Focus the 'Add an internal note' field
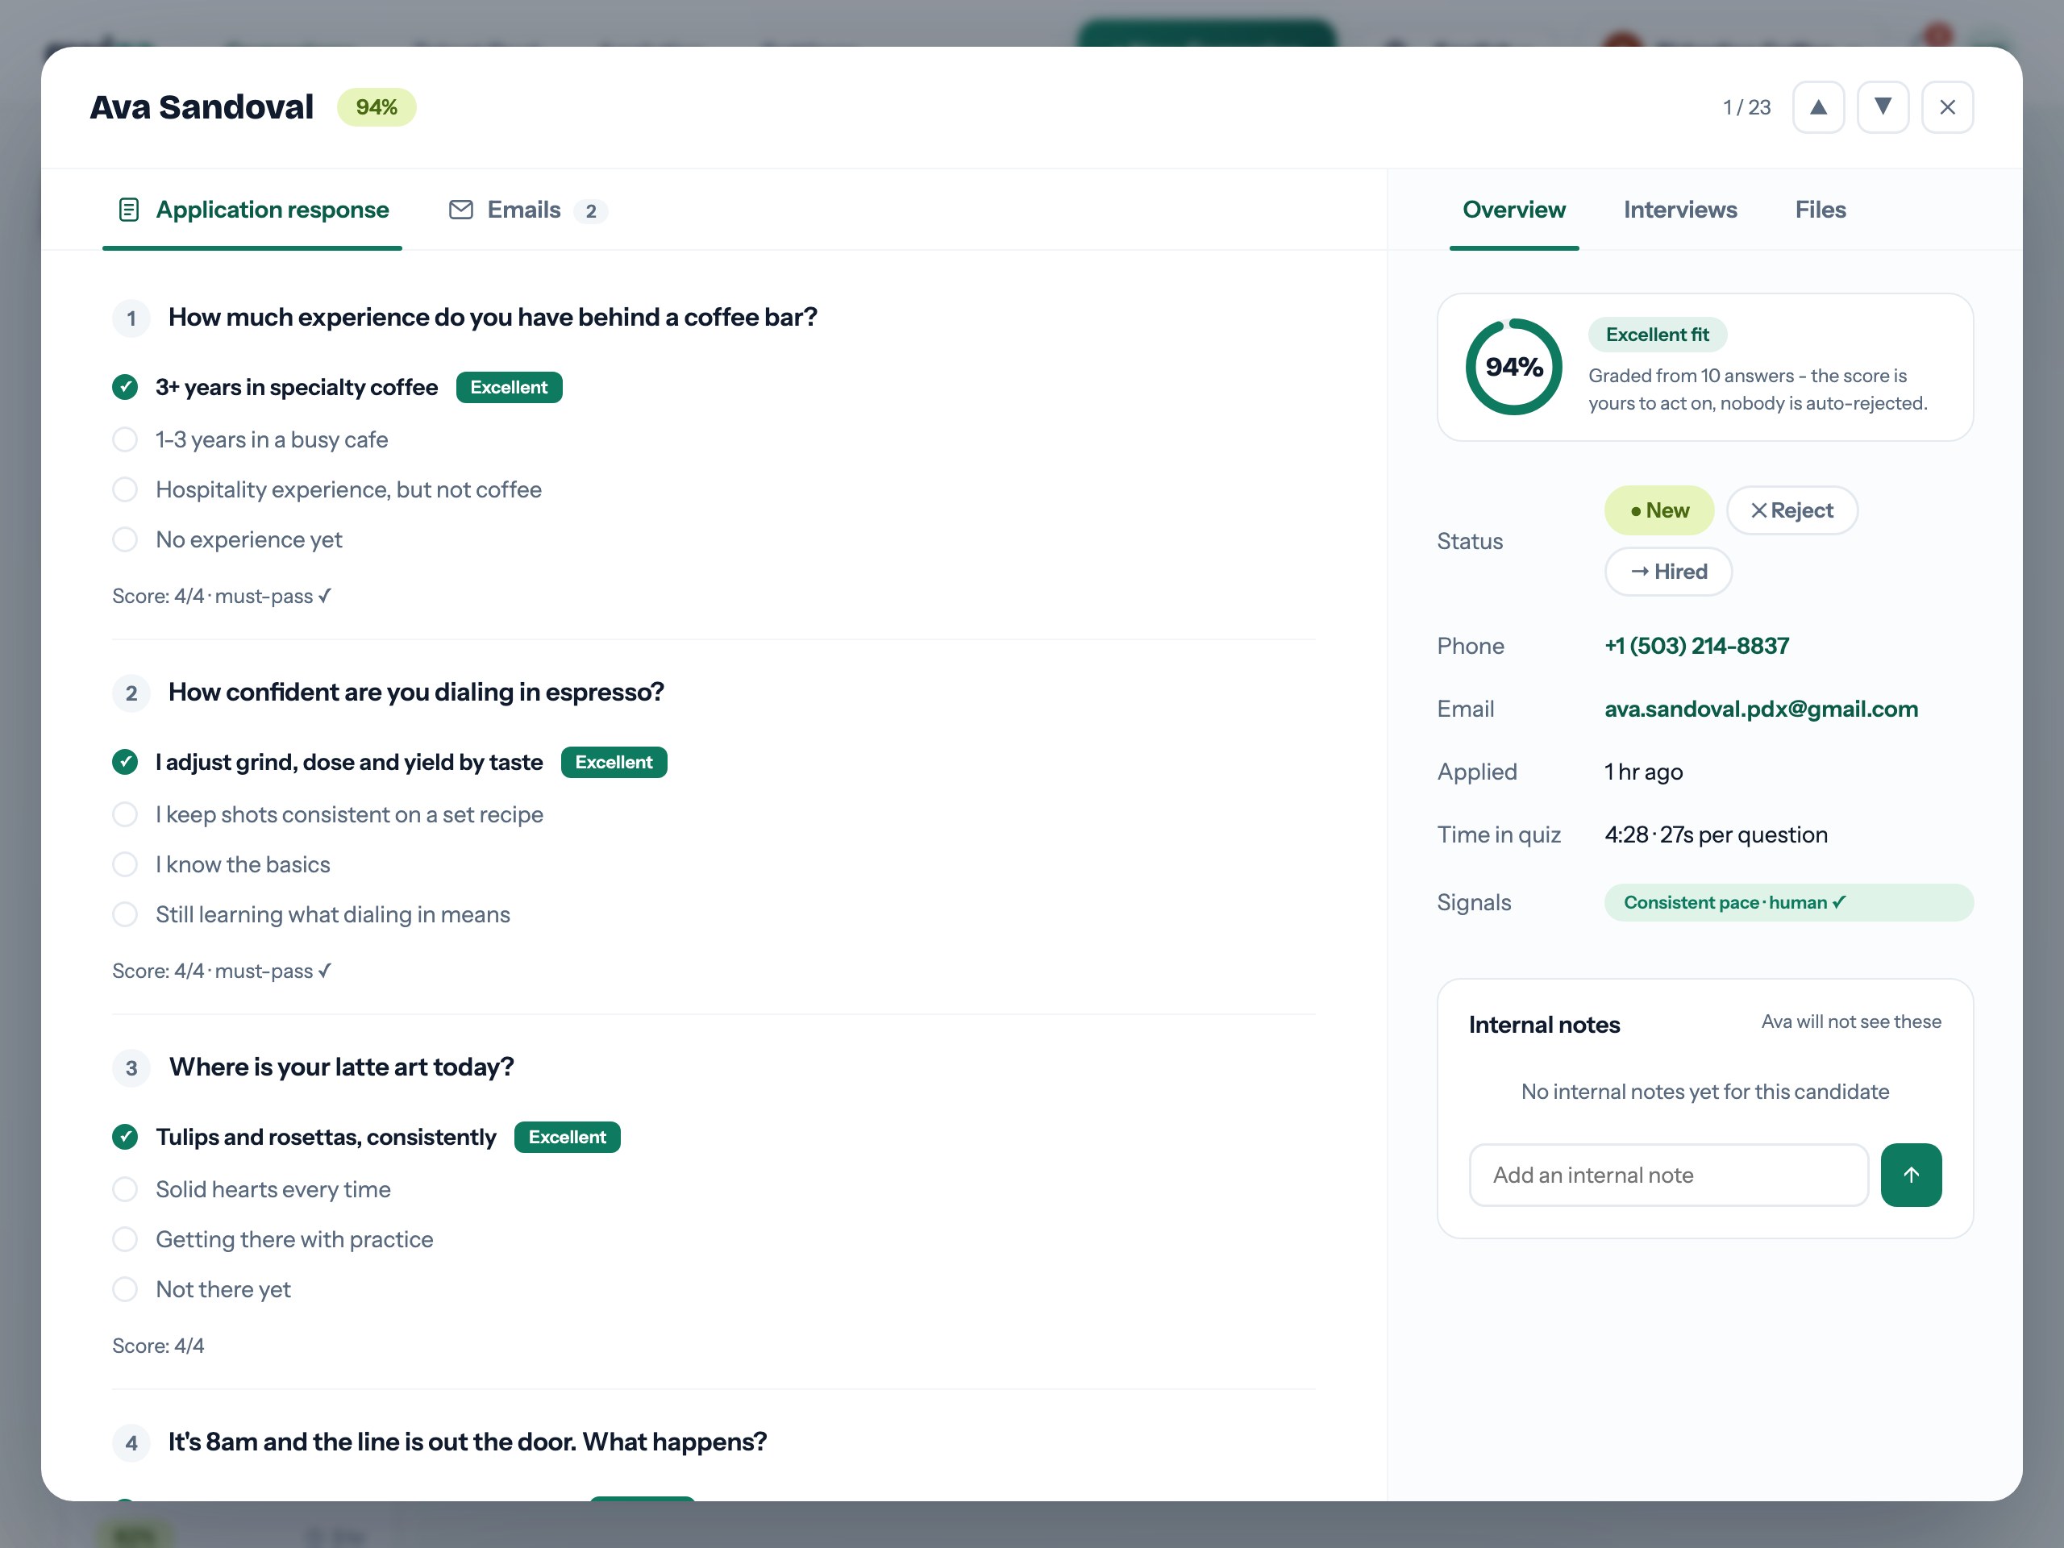2064x1548 pixels. (x=1668, y=1175)
